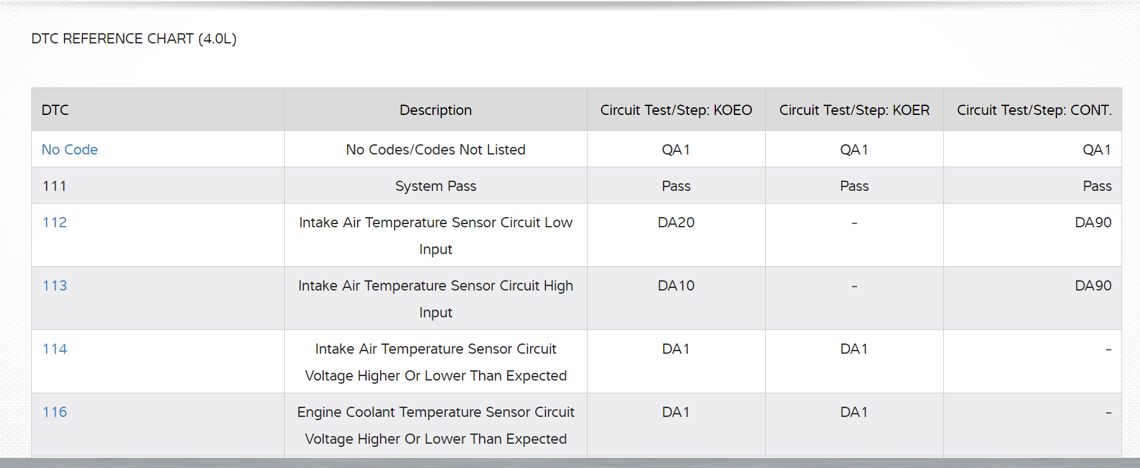The width and height of the screenshot is (1140, 468).
Task: Select the Engine Coolant Temperature Sensor description
Action: coord(436,425)
